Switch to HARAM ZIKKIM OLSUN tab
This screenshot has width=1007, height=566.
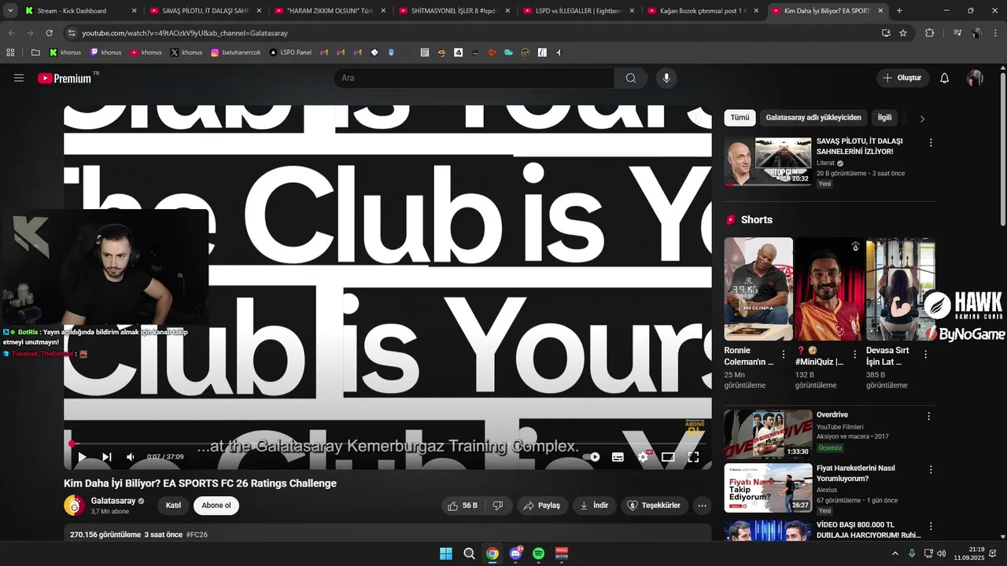[x=330, y=11]
